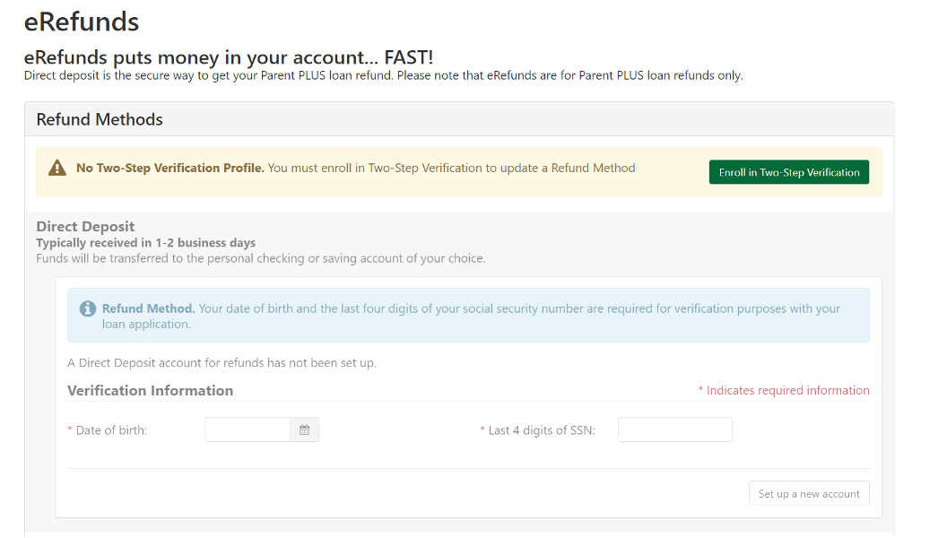This screenshot has width=947, height=538.
Task: Click the bold Refund Method text in info box
Action: [148, 308]
